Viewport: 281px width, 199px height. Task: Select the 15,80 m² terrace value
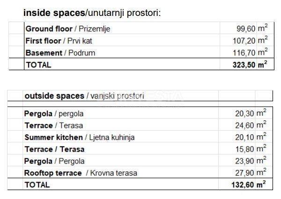point(251,149)
